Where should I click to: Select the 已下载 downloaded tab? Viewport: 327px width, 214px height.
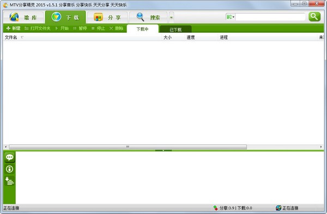175,29
